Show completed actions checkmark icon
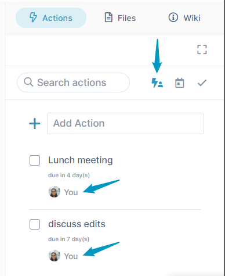The height and width of the screenshot is (276, 225). [202, 83]
